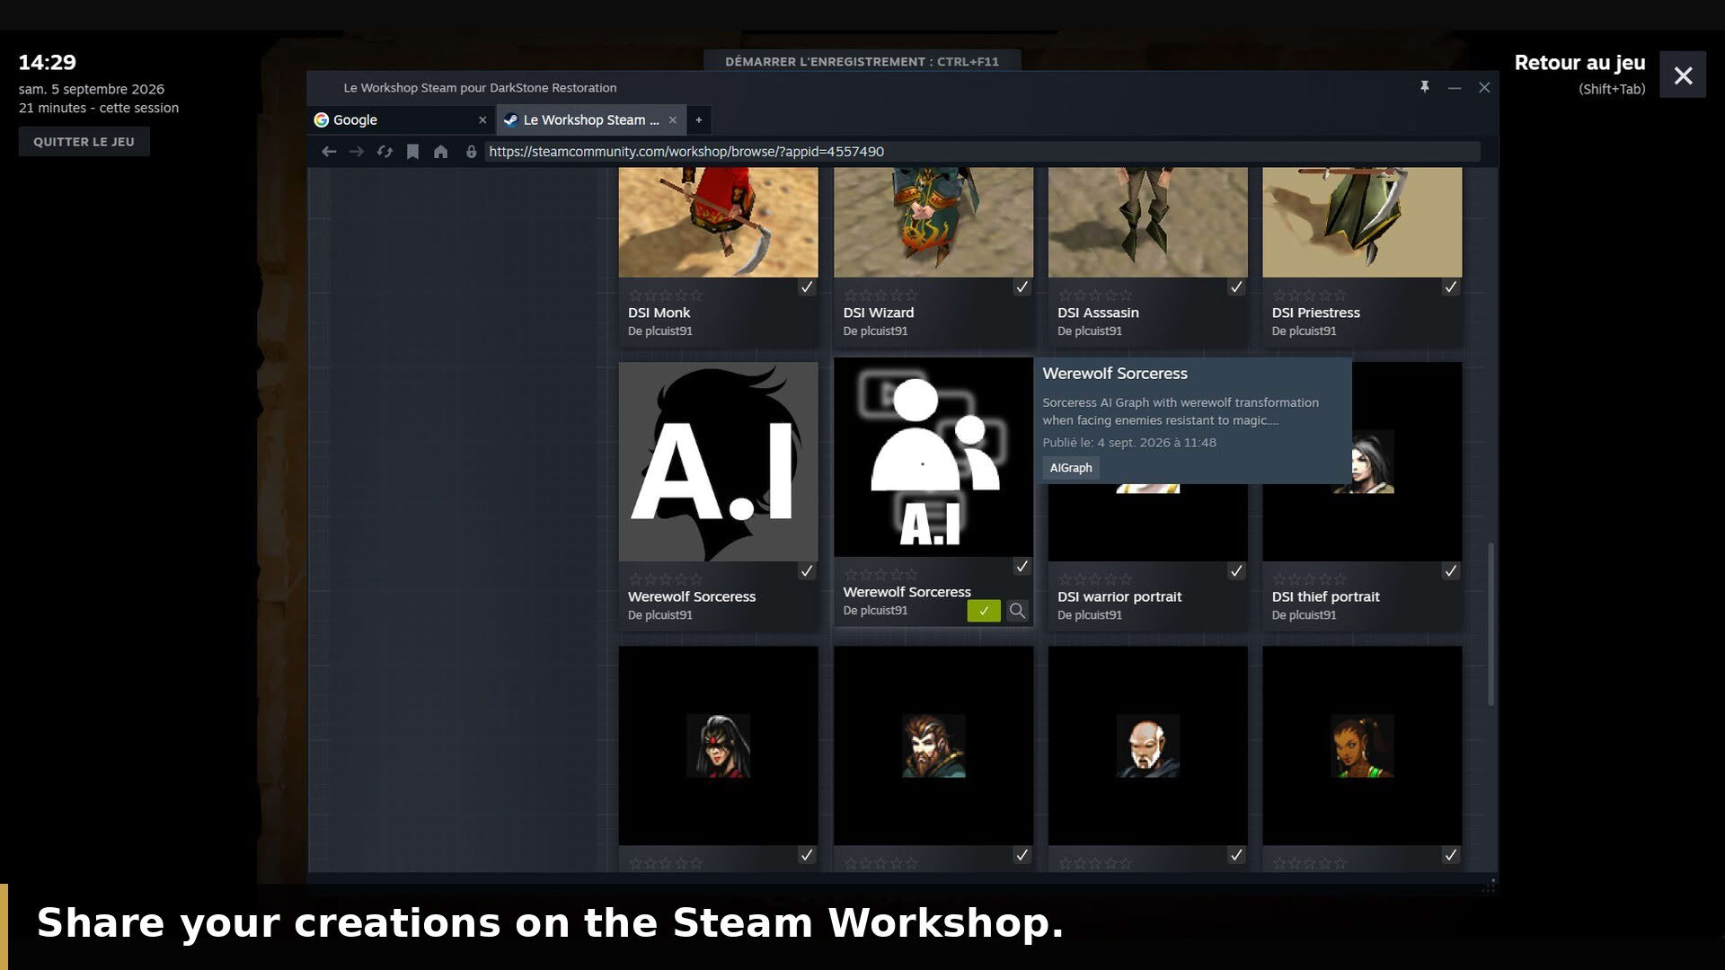The width and height of the screenshot is (1725, 970).
Task: Click the padlock security icon
Action: coord(471,152)
